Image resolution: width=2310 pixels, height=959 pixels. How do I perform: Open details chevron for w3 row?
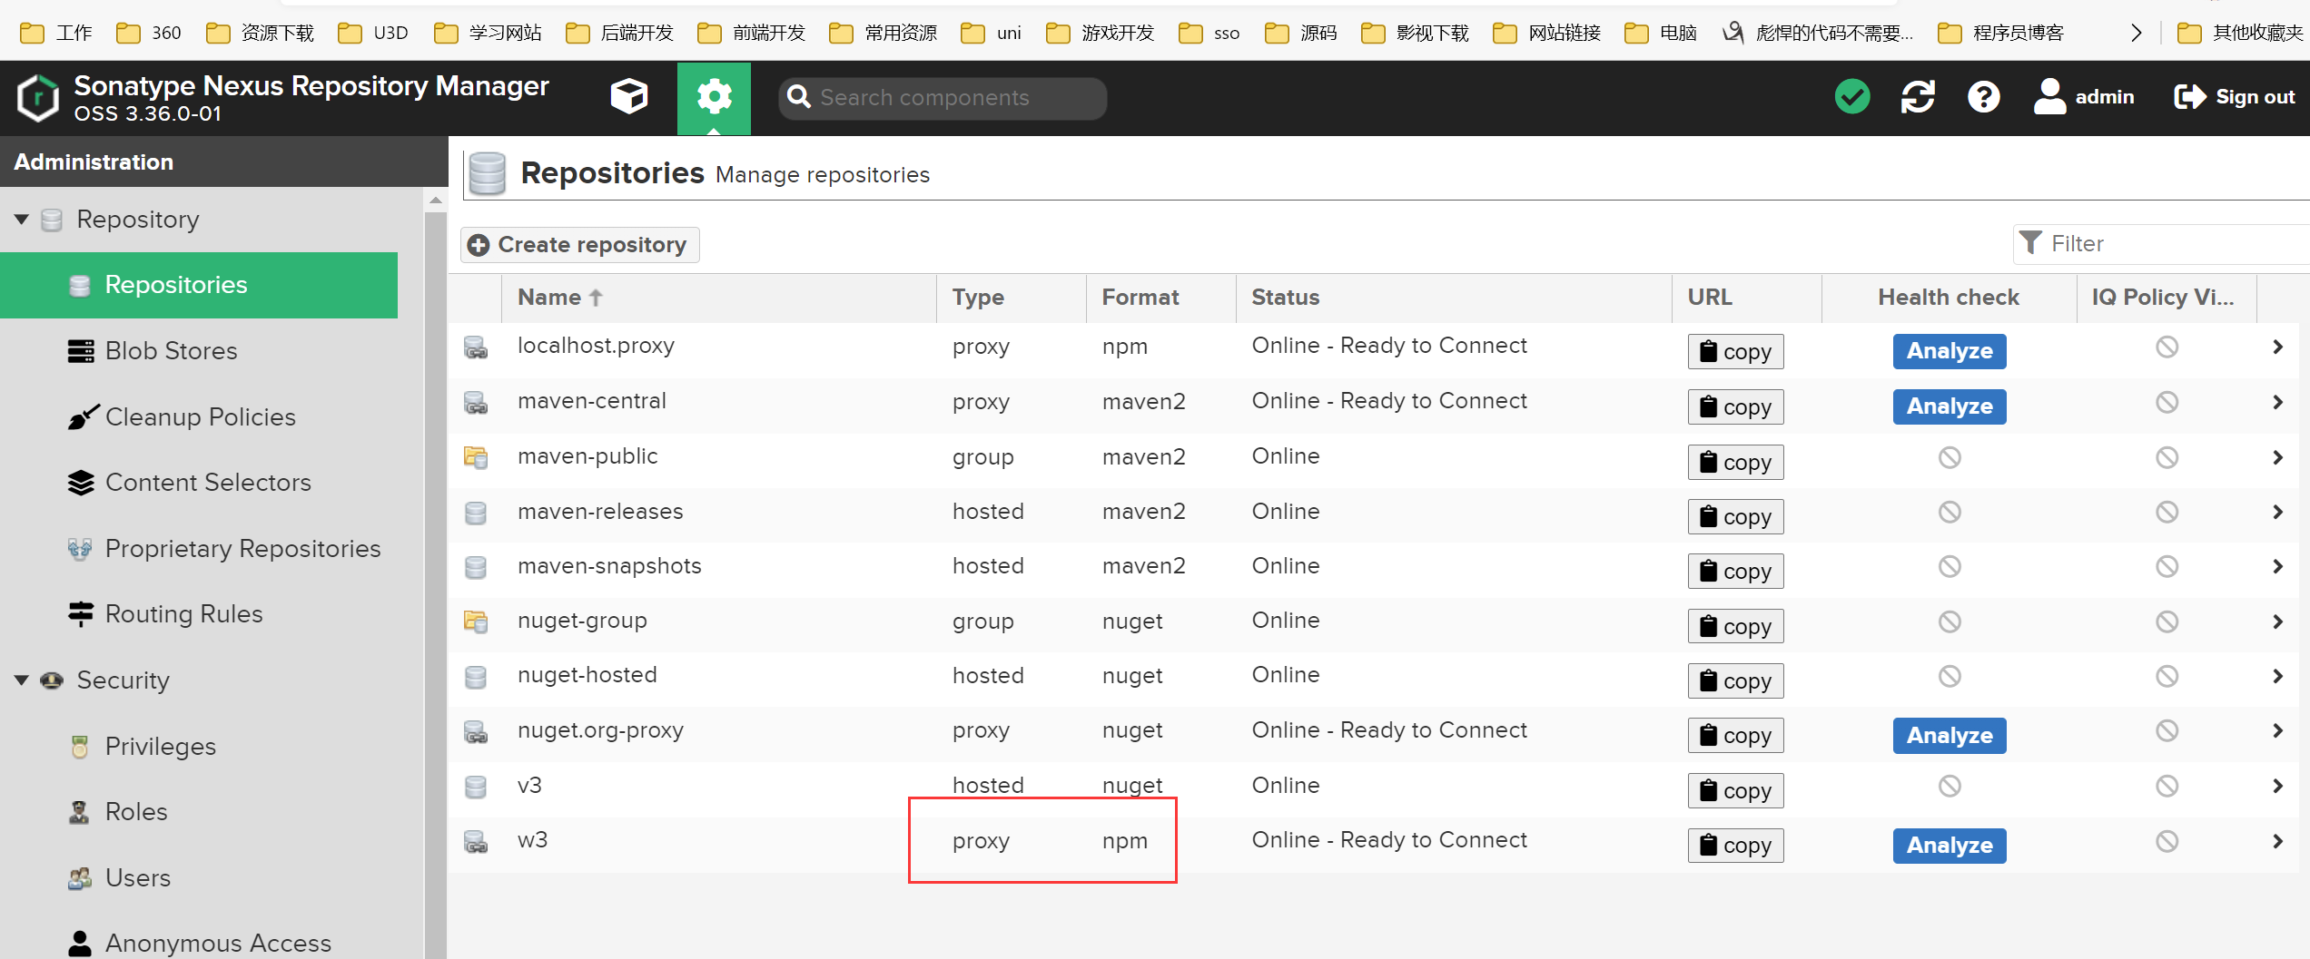[x=2277, y=841]
